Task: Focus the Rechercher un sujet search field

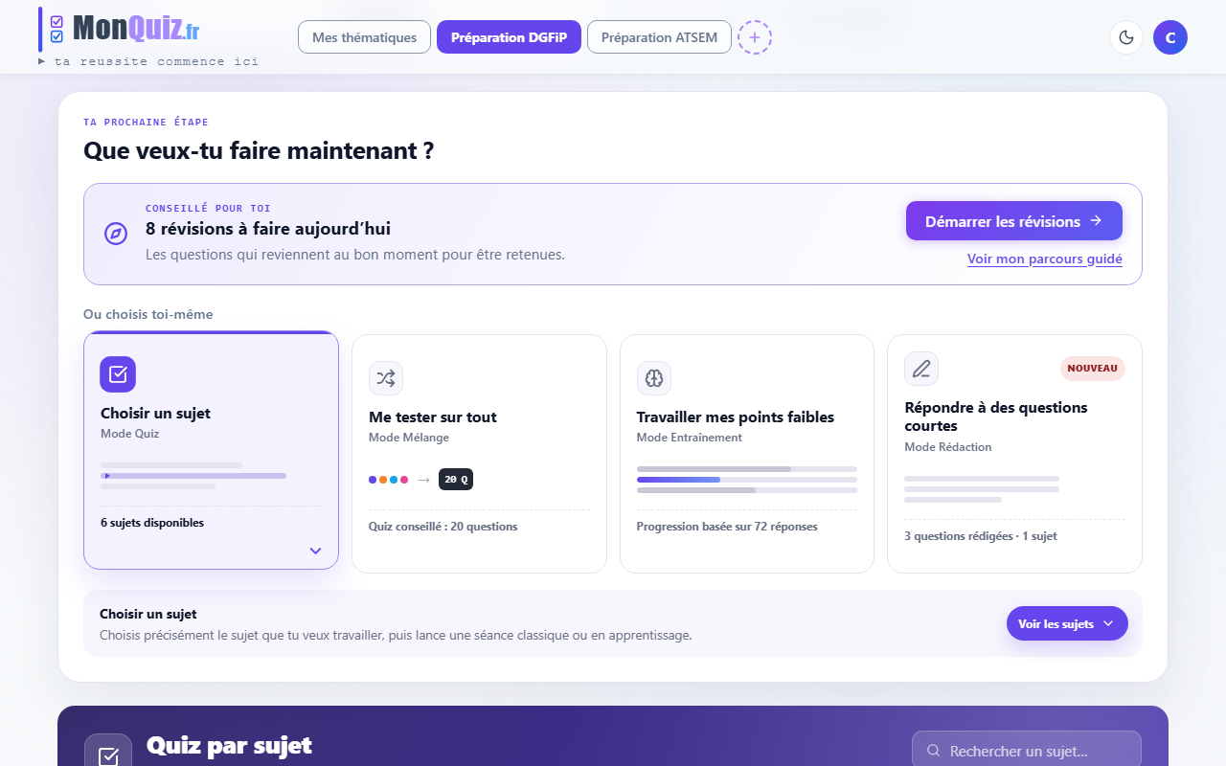Action: pyautogui.click(x=1027, y=751)
